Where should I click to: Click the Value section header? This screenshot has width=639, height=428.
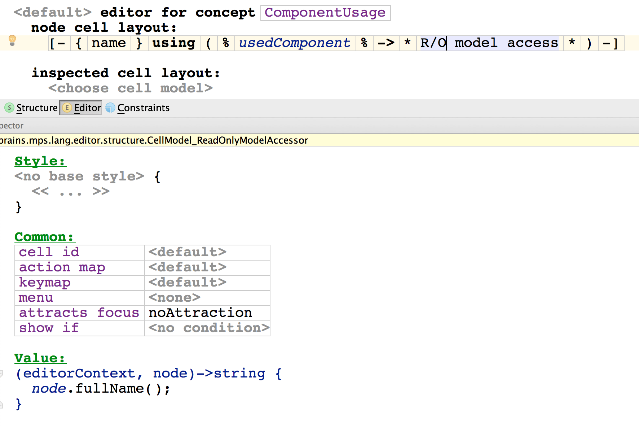(x=40, y=358)
